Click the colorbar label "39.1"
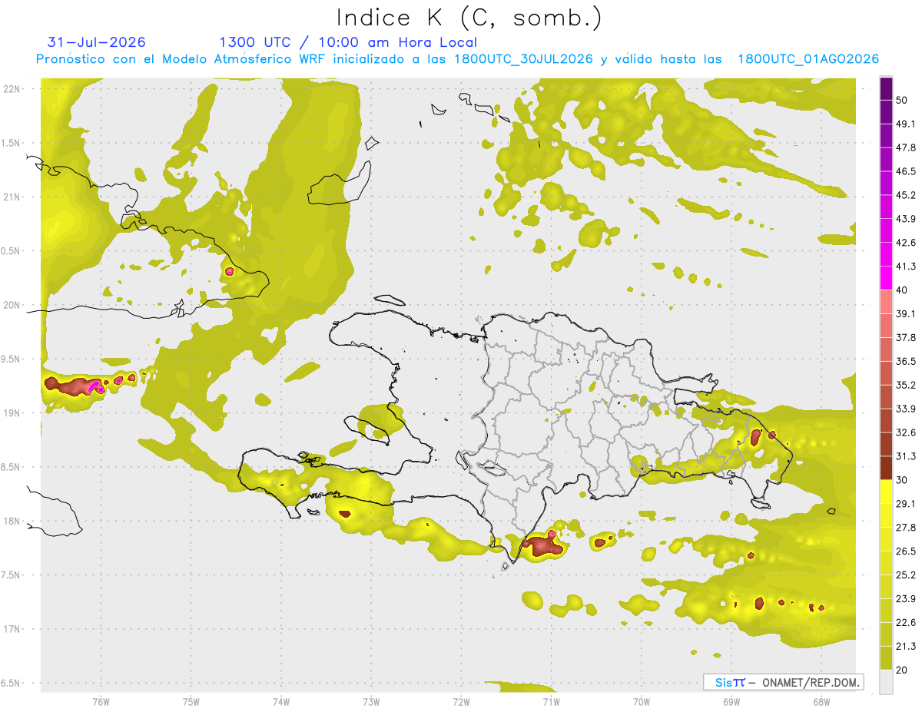 [x=906, y=314]
